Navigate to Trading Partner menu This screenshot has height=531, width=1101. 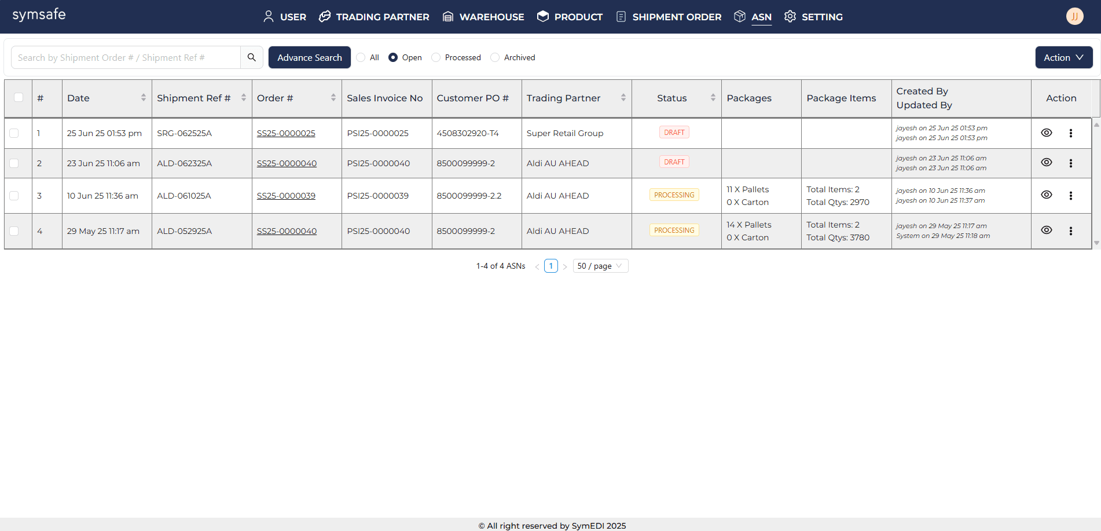[x=374, y=17]
